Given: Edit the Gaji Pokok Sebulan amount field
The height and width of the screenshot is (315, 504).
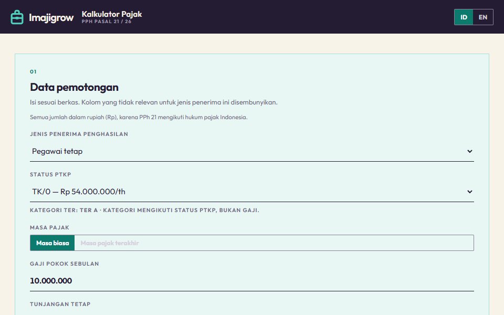Looking at the screenshot, I should click(x=251, y=281).
